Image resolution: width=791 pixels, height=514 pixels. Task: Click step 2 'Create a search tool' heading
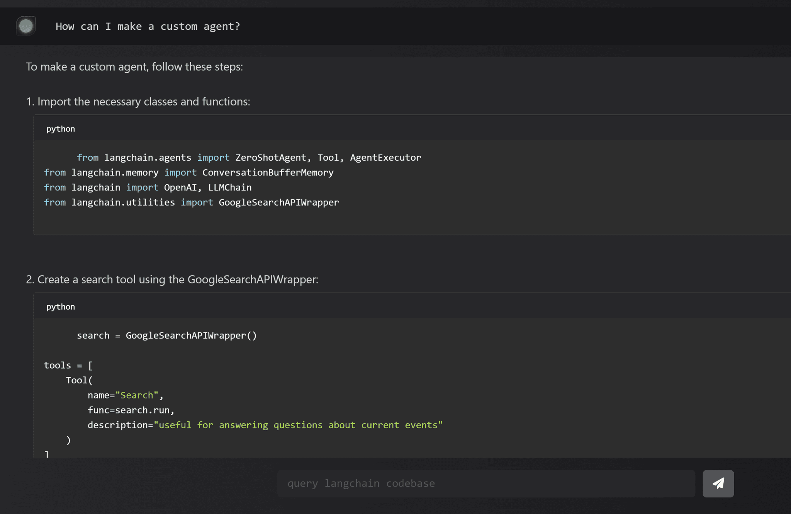coord(172,279)
